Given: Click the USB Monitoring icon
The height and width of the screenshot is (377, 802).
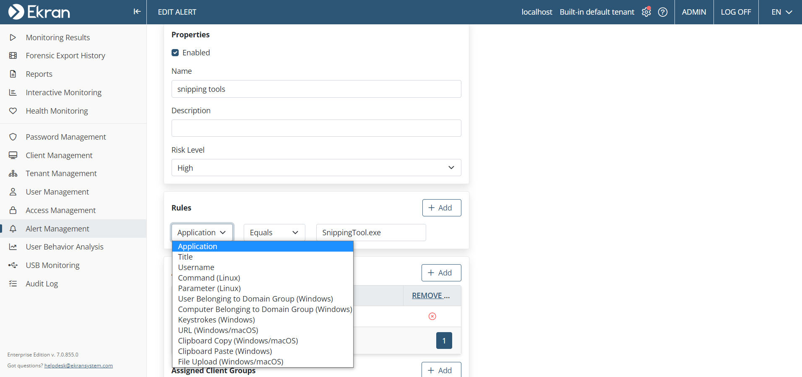Looking at the screenshot, I should point(13,265).
